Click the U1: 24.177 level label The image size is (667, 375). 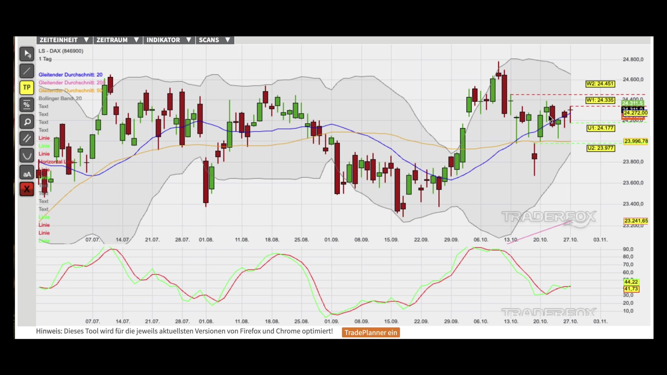[x=600, y=128]
